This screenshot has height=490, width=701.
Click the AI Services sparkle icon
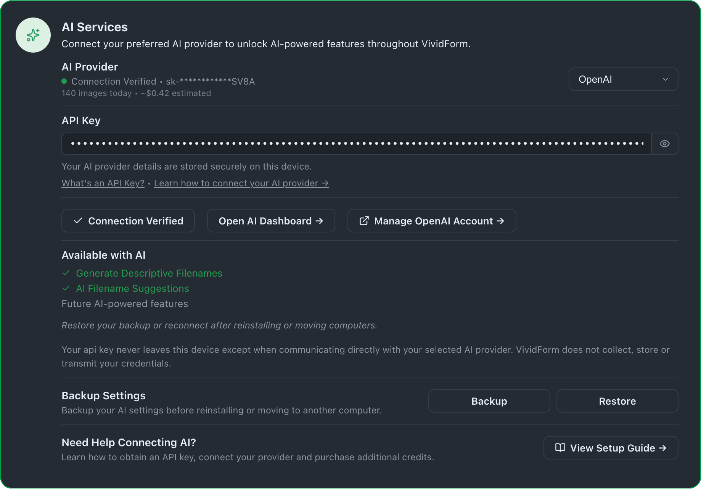point(33,35)
